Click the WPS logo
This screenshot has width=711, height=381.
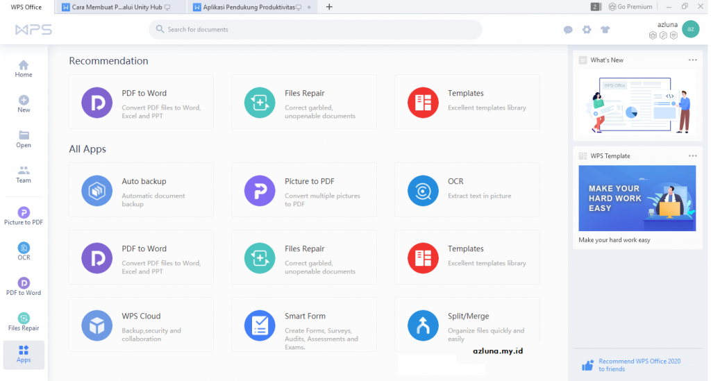click(x=33, y=30)
